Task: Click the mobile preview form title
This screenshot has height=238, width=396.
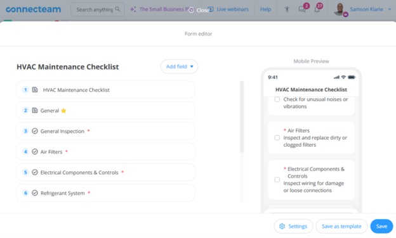Action: click(x=311, y=90)
